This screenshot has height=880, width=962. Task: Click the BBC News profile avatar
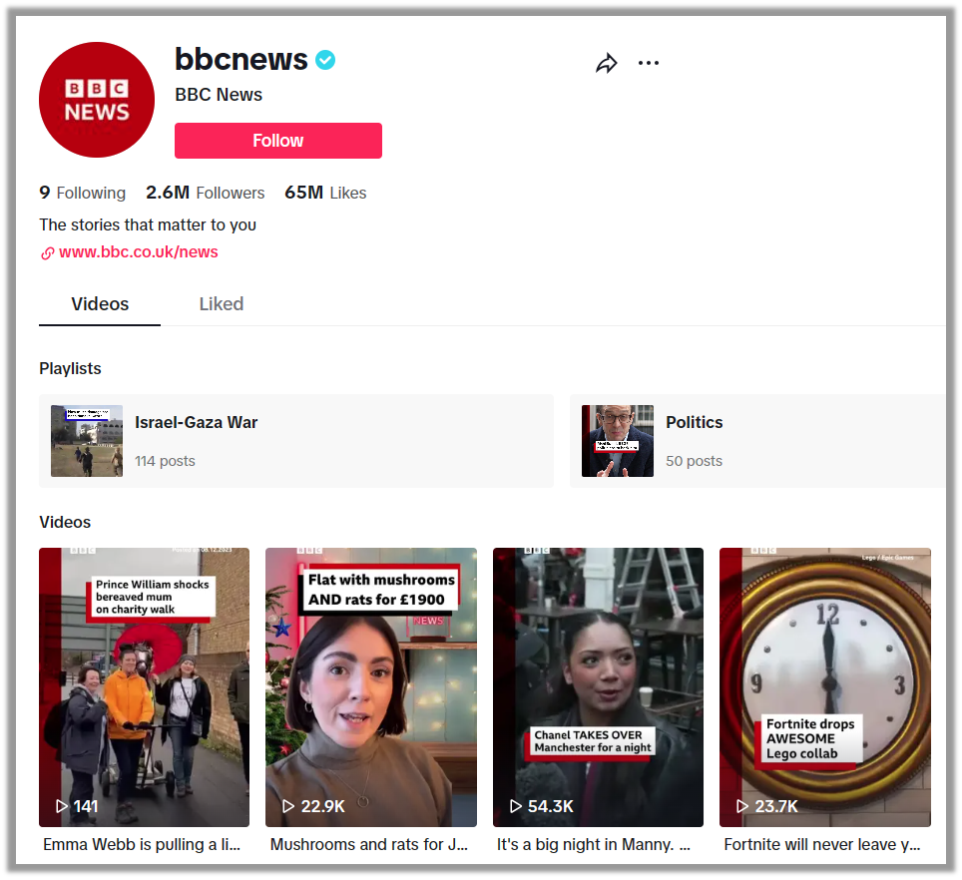click(97, 100)
